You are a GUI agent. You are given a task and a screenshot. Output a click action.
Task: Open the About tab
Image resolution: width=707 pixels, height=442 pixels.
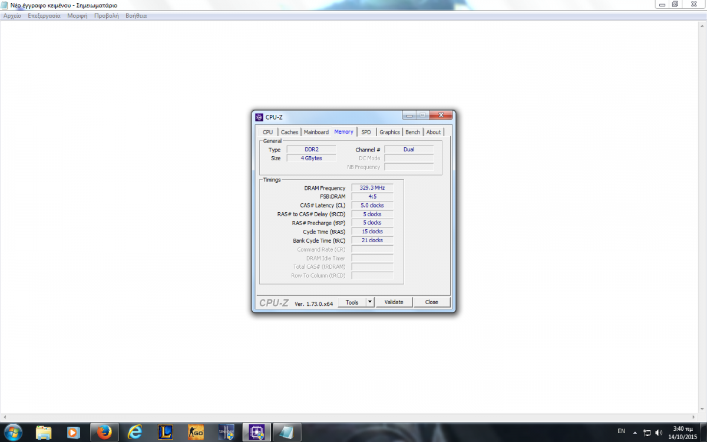tap(434, 132)
